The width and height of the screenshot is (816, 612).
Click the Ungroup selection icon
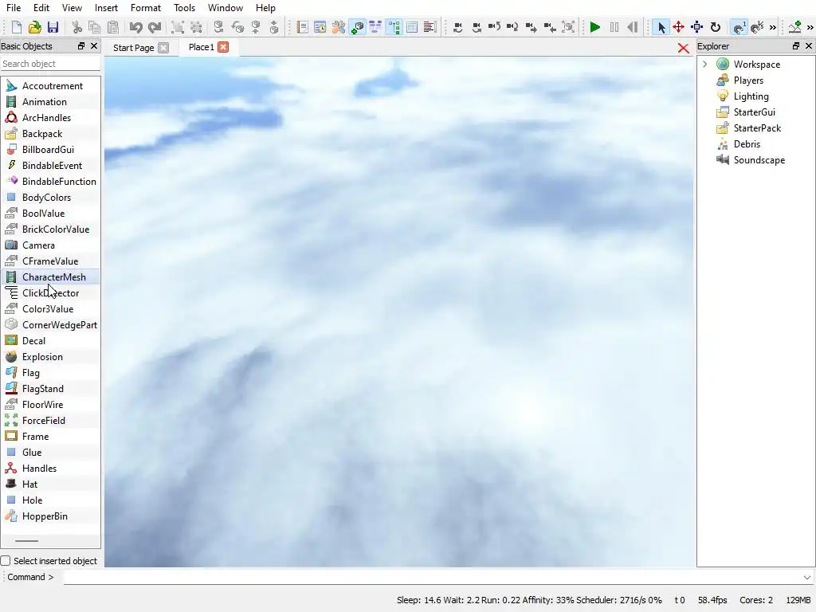(196, 27)
